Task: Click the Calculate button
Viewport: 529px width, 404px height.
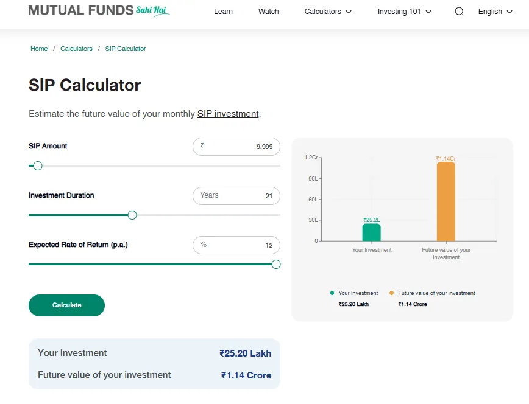Action: click(x=67, y=305)
